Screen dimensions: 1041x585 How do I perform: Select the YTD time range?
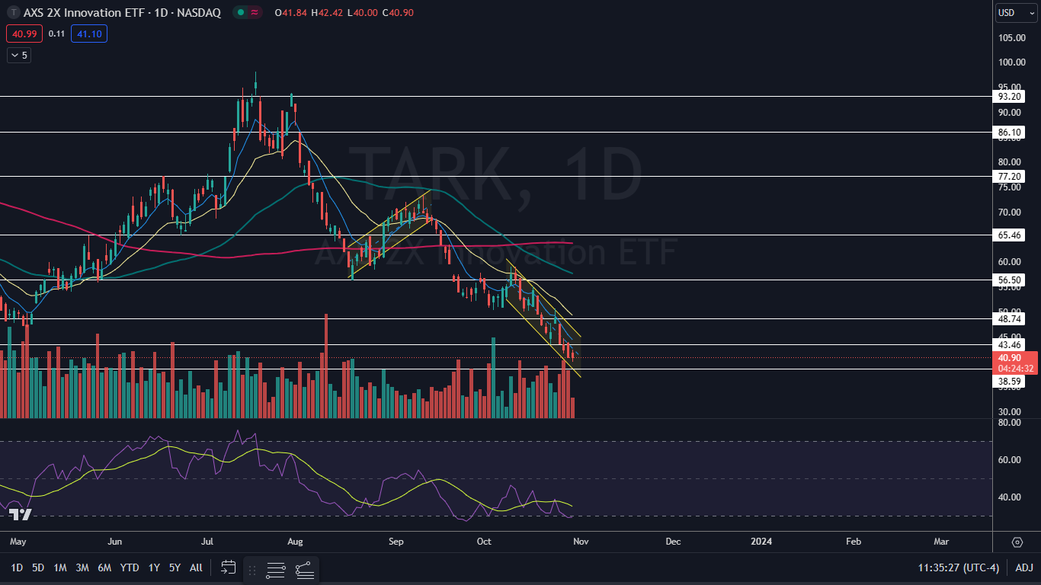(x=130, y=567)
